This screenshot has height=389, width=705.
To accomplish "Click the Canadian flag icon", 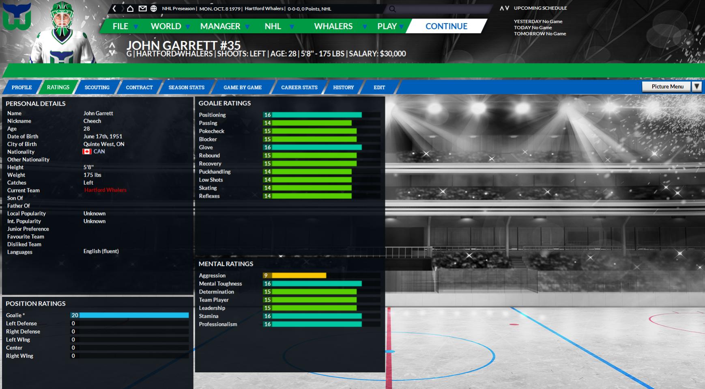I will click(87, 151).
